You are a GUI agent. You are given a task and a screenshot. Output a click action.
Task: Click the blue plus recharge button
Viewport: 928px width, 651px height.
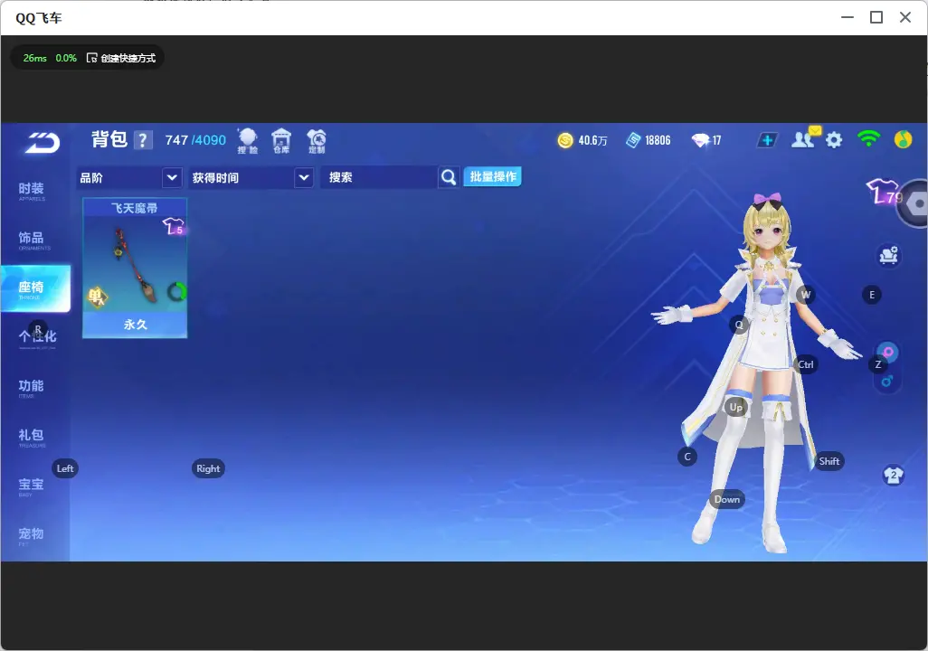(x=767, y=140)
